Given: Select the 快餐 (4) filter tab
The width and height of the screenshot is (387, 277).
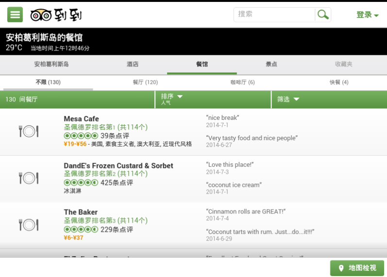Looking at the screenshot, I should (339, 82).
